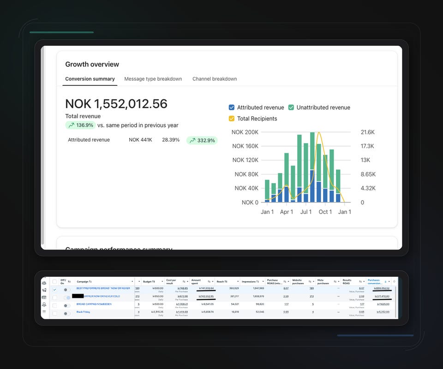
Task: Sort by the Cost per result column arrows
Action: coord(184,281)
